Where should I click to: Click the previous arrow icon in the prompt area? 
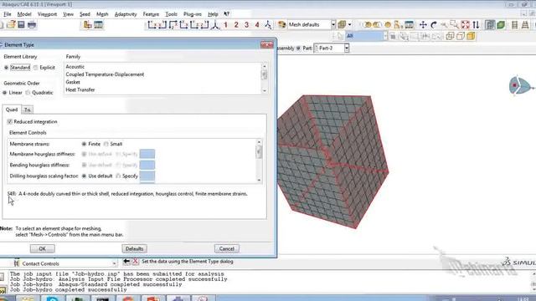click(x=126, y=262)
